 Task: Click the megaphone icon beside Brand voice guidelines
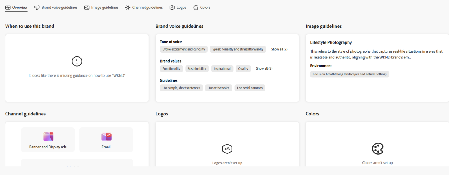pyautogui.click(x=37, y=7)
